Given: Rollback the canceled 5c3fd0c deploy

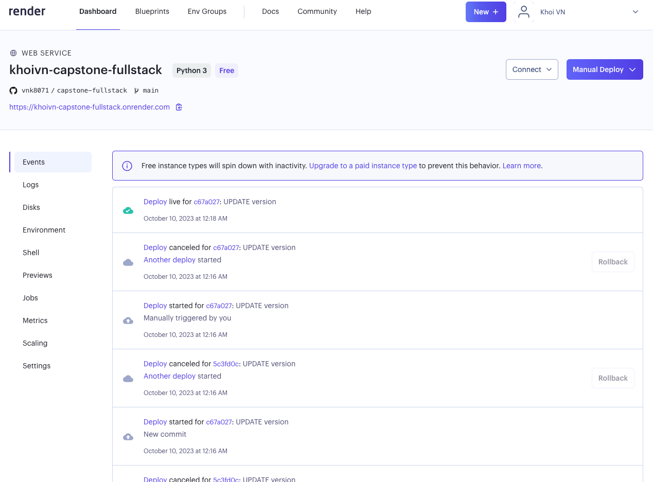Looking at the screenshot, I should [x=613, y=378].
